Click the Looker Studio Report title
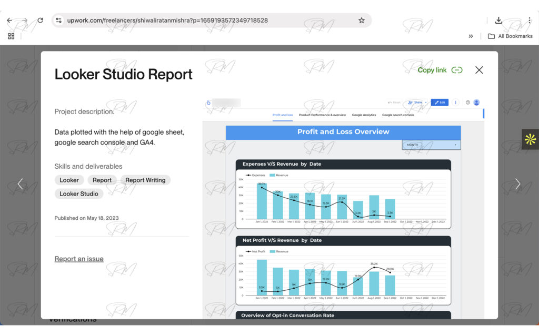The height and width of the screenshot is (336, 539). (x=123, y=74)
